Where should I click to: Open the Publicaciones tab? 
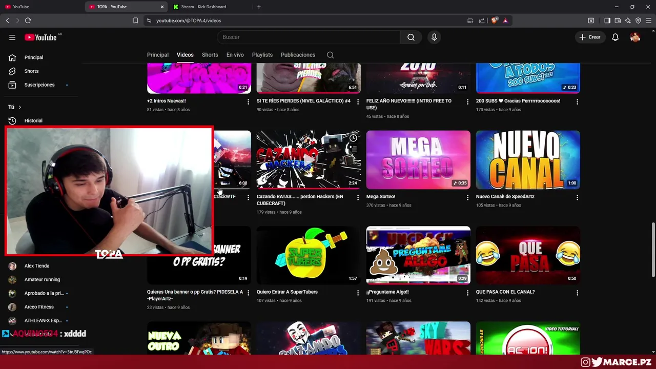click(x=298, y=55)
